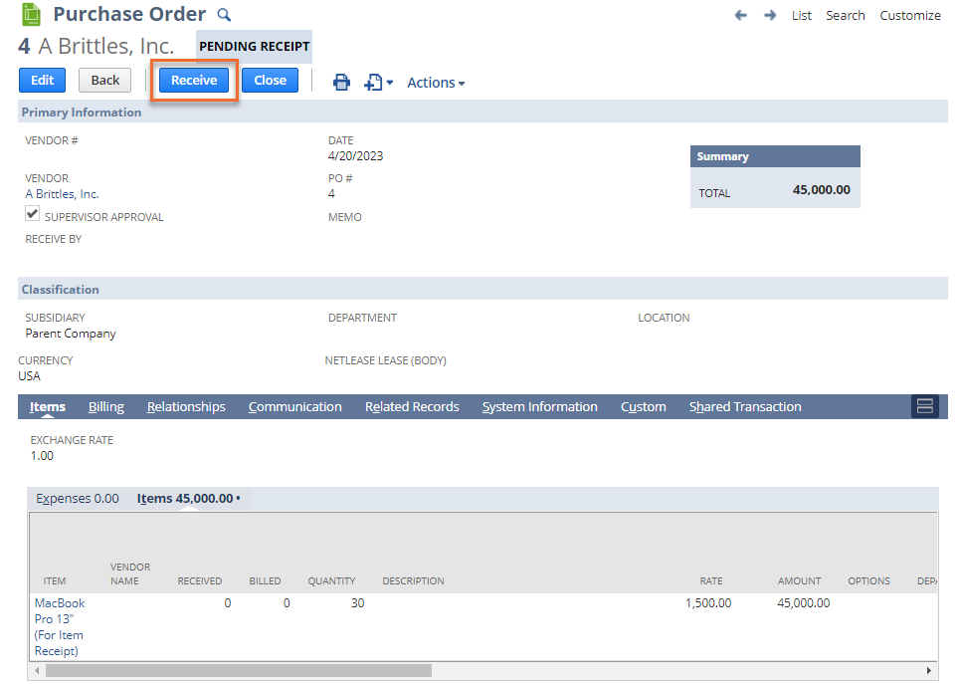Viewport: 961px width, 684px height.
Task: Collapse the Classification section header
Action: click(x=61, y=290)
